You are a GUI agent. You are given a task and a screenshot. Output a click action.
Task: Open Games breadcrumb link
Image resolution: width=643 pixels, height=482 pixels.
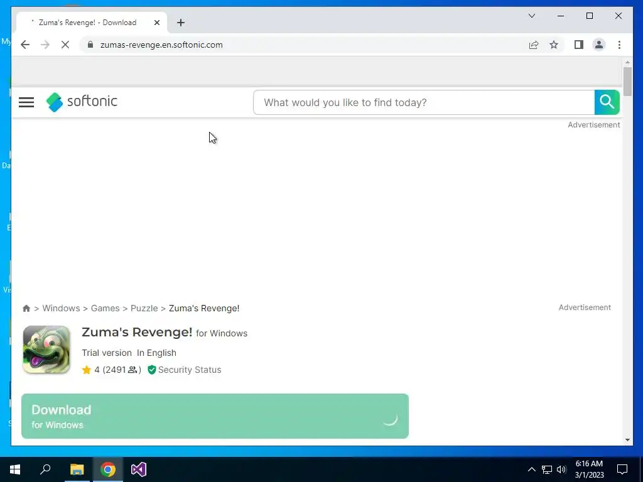pos(105,308)
